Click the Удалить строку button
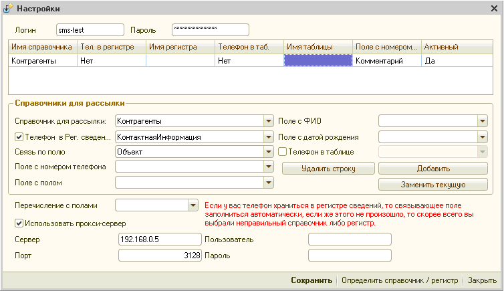This screenshot has width=504, height=291. (328, 169)
